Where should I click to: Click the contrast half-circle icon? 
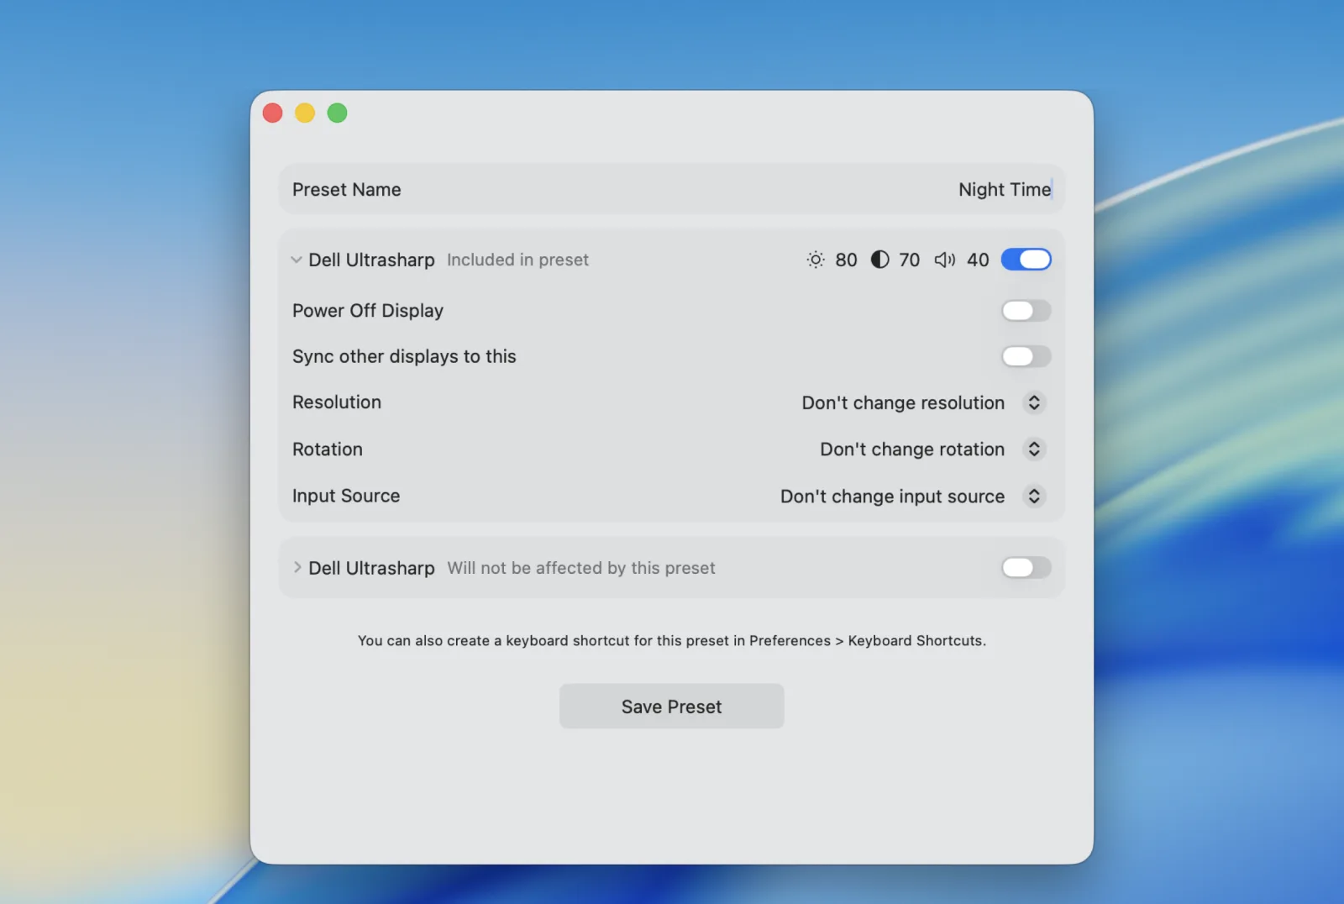[x=879, y=260]
